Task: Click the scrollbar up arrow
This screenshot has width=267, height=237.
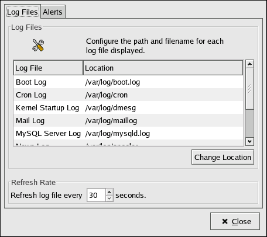Action: point(249,64)
